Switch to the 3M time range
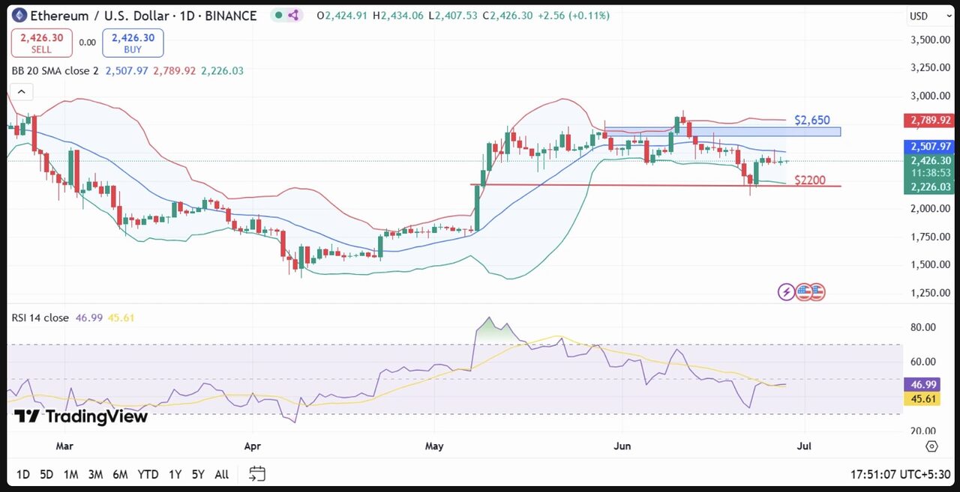Image resolution: width=960 pixels, height=492 pixels. [95, 474]
